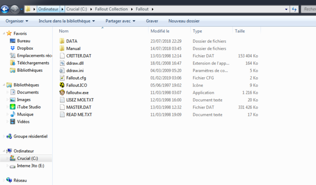Select the ddraw.dll file icon
Screen dimensions: 316x185
click(x=62, y=63)
